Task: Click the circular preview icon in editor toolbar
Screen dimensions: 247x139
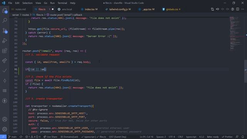Action: [x=232, y=9]
